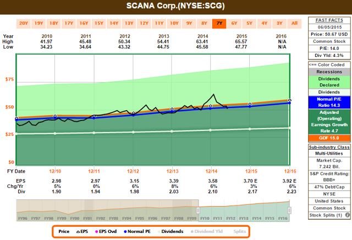Image resolution: width=352 pixels, height=240 pixels.
Task: Show All years of data
Action: [294, 24]
